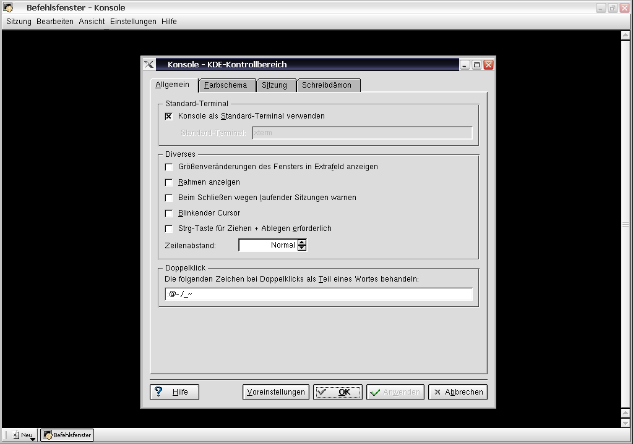Close the main Konsole window
This screenshot has width=633, height=444.
pyautogui.click(x=624, y=7)
